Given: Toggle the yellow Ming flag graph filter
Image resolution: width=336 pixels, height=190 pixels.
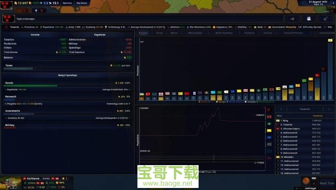Looking at the screenshot, I should point(269,130).
